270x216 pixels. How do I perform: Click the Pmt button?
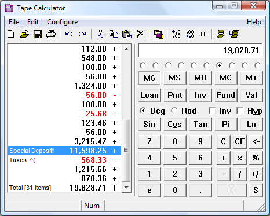tap(175, 95)
